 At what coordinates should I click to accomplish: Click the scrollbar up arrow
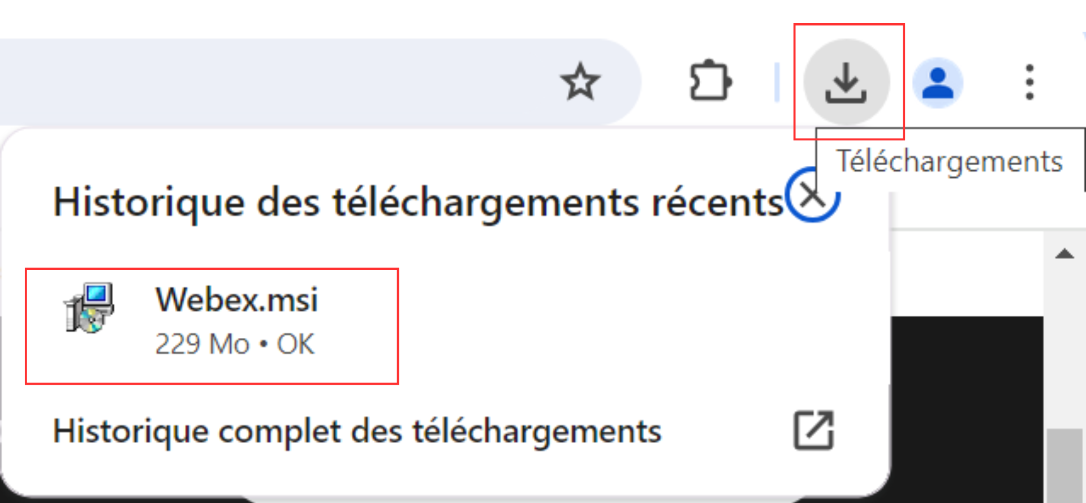point(1065,253)
